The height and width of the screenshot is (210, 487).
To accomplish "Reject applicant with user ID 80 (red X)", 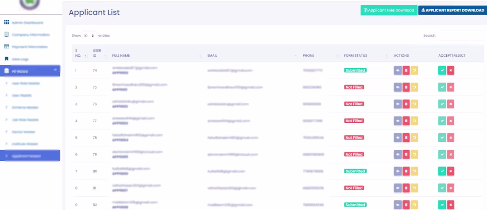I will tap(451, 171).
